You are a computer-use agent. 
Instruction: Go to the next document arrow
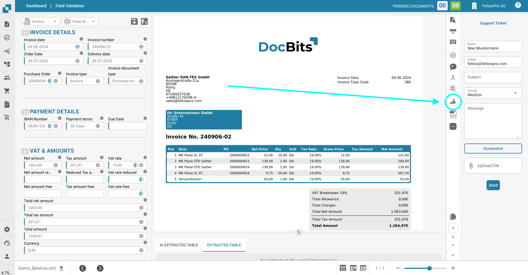point(100,268)
